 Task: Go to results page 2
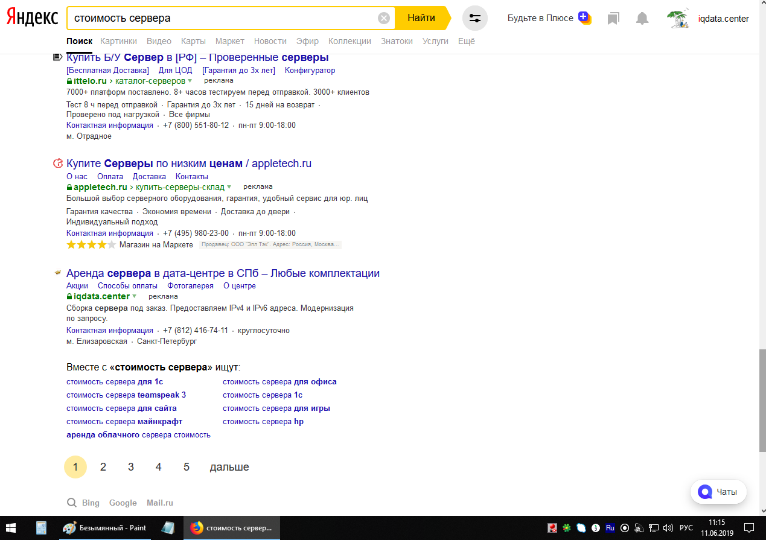click(x=103, y=467)
